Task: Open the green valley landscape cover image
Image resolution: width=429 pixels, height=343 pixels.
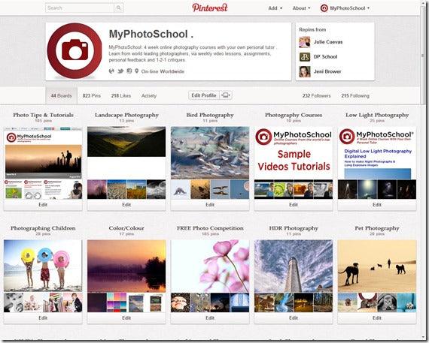Action: coord(126,142)
